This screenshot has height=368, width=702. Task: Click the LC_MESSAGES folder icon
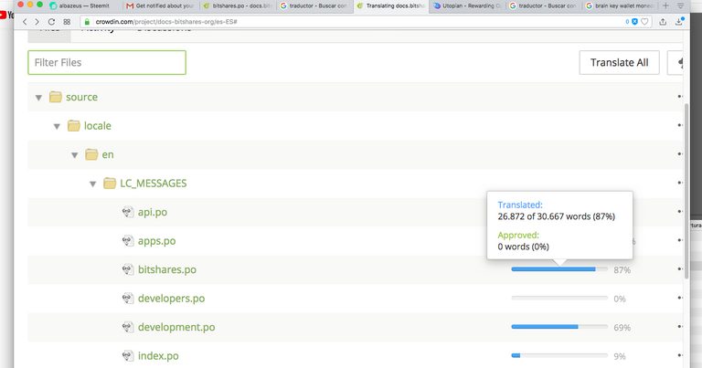(110, 183)
